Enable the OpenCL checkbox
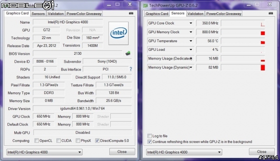The image size is (280, 161). pyautogui.click(x=37, y=140)
